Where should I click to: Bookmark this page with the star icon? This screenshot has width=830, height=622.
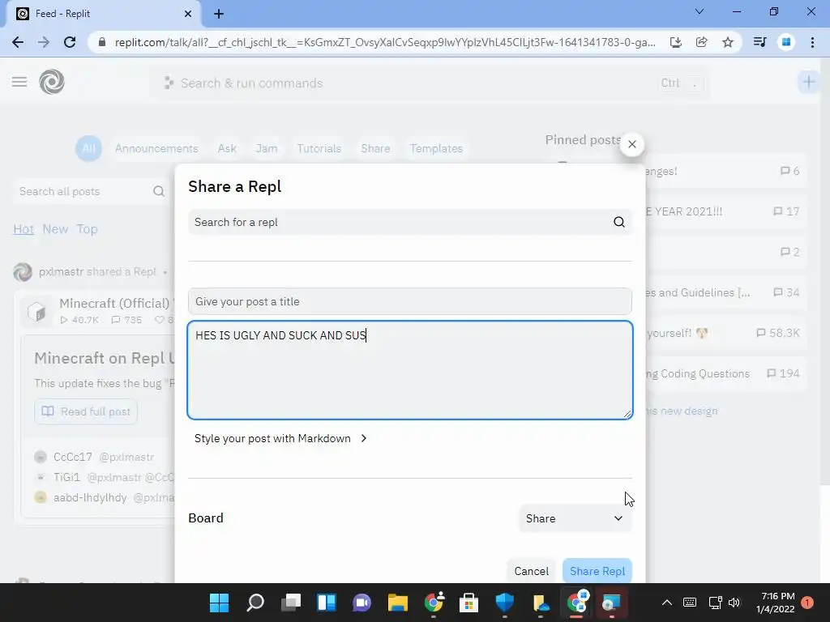(x=728, y=42)
